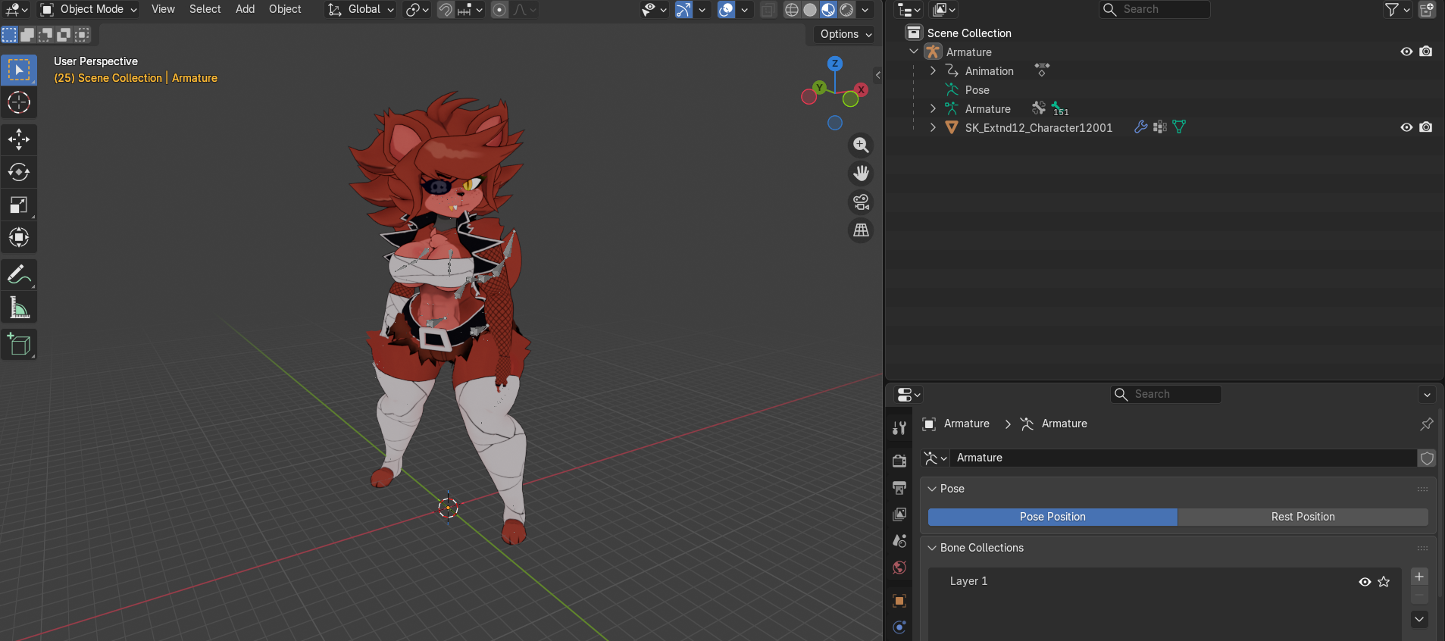
Task: Select the Pose row in outliner
Action: coord(977,89)
